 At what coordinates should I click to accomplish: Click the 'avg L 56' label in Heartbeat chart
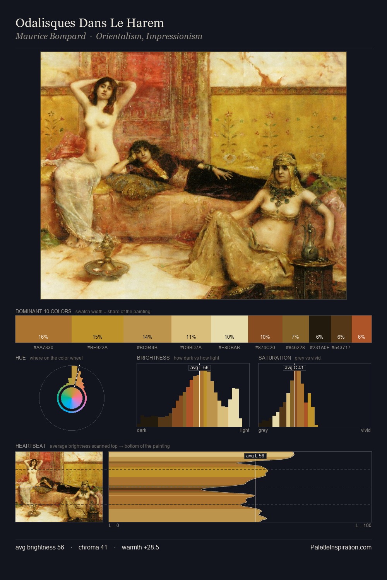255,456
